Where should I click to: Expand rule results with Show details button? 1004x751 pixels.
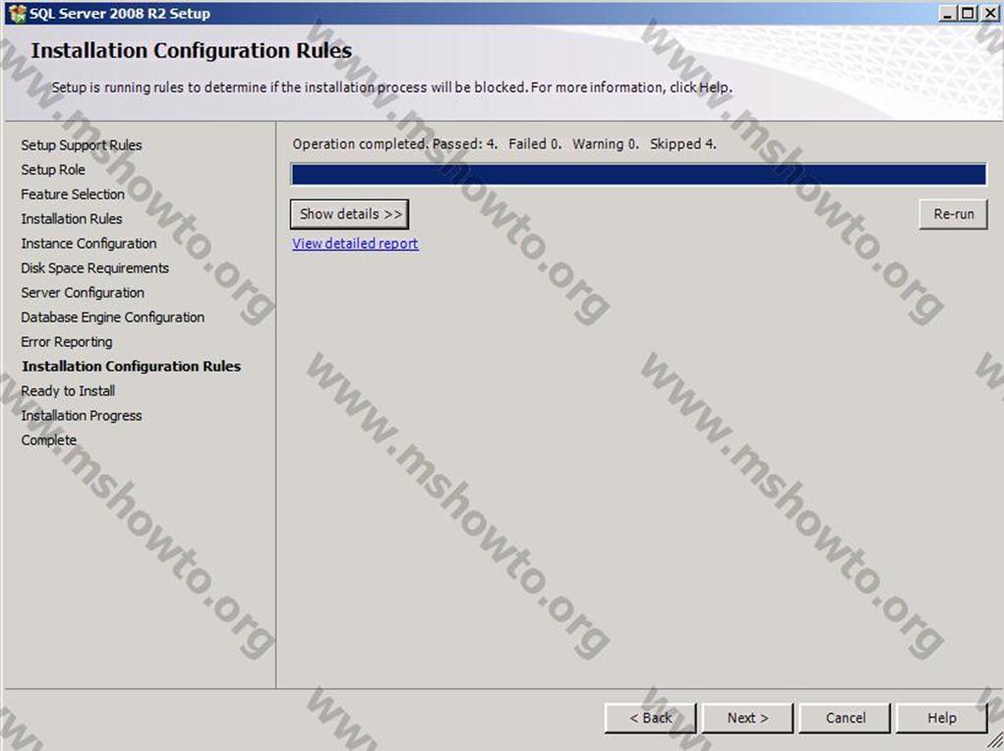(x=350, y=214)
